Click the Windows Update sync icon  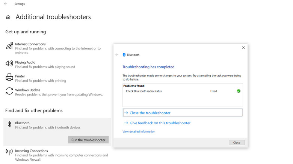[9, 91]
